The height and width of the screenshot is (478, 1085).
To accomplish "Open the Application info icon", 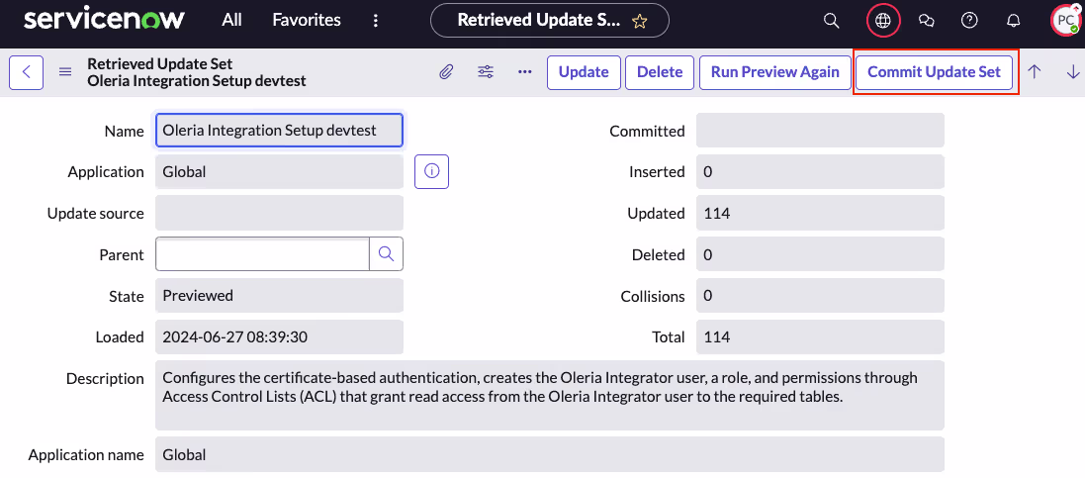I will [x=432, y=172].
